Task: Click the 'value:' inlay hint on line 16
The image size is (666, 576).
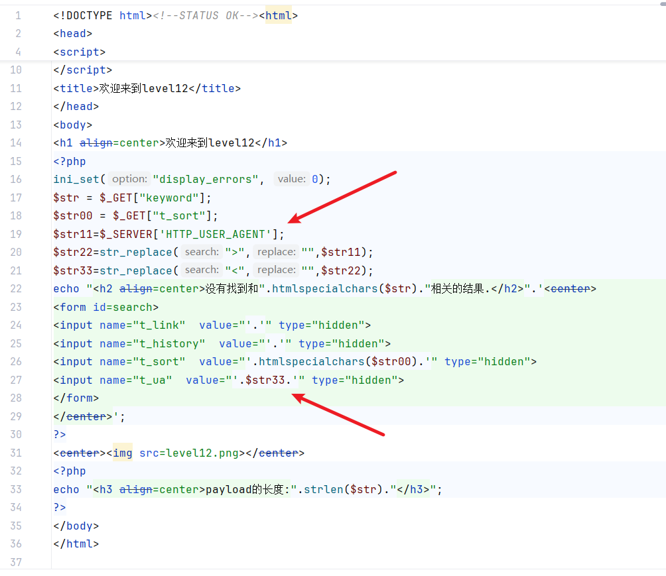Action: click(x=292, y=179)
